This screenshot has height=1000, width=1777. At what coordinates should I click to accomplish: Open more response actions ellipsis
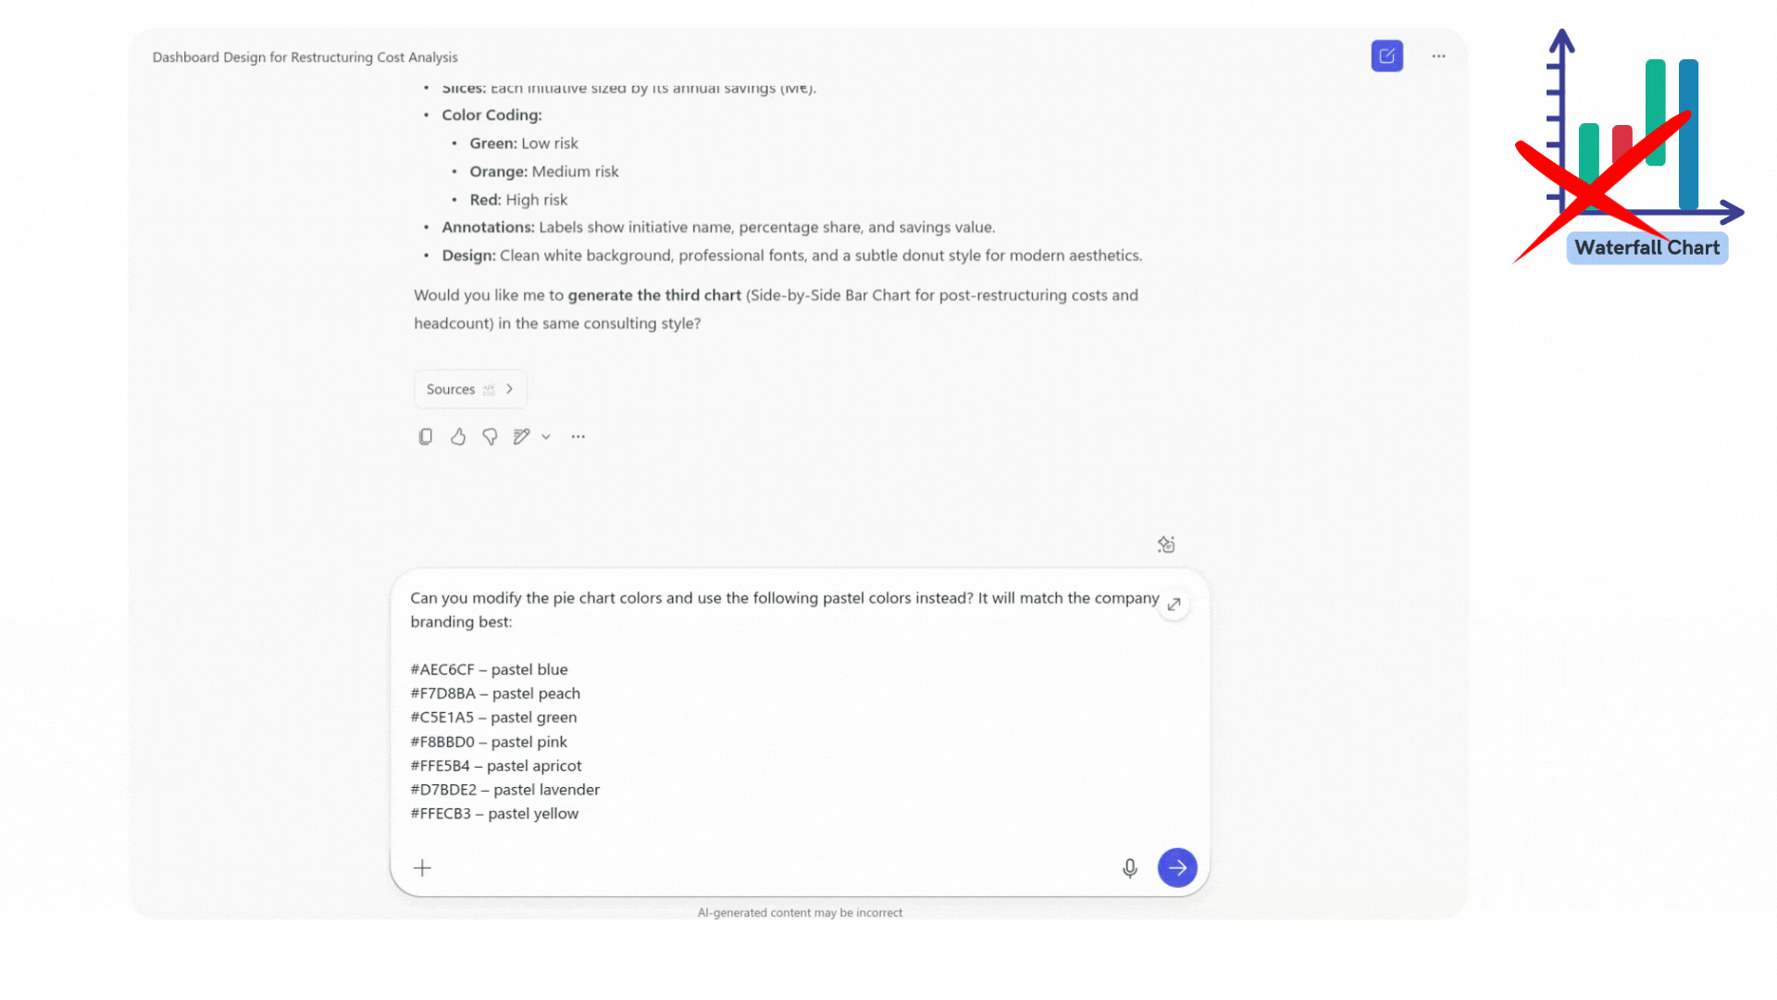click(x=578, y=436)
